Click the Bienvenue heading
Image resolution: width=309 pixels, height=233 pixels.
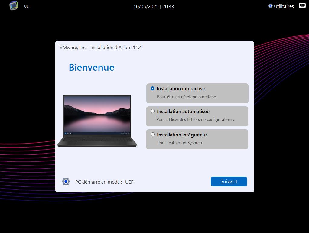[x=91, y=67]
